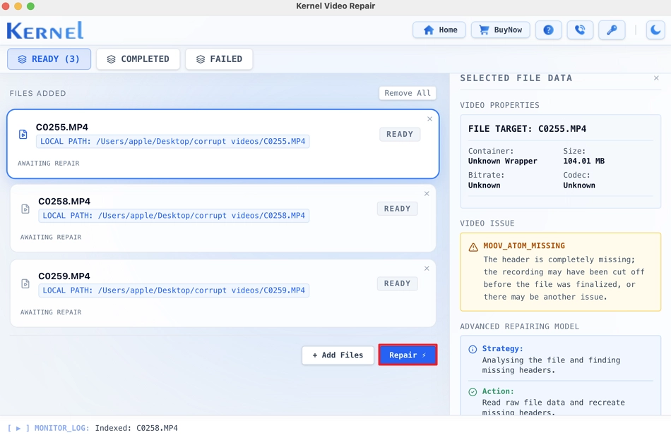The image size is (671, 435).
Task: Click AWAITING REPAIR status under C0259.MP4
Action: 50,312
